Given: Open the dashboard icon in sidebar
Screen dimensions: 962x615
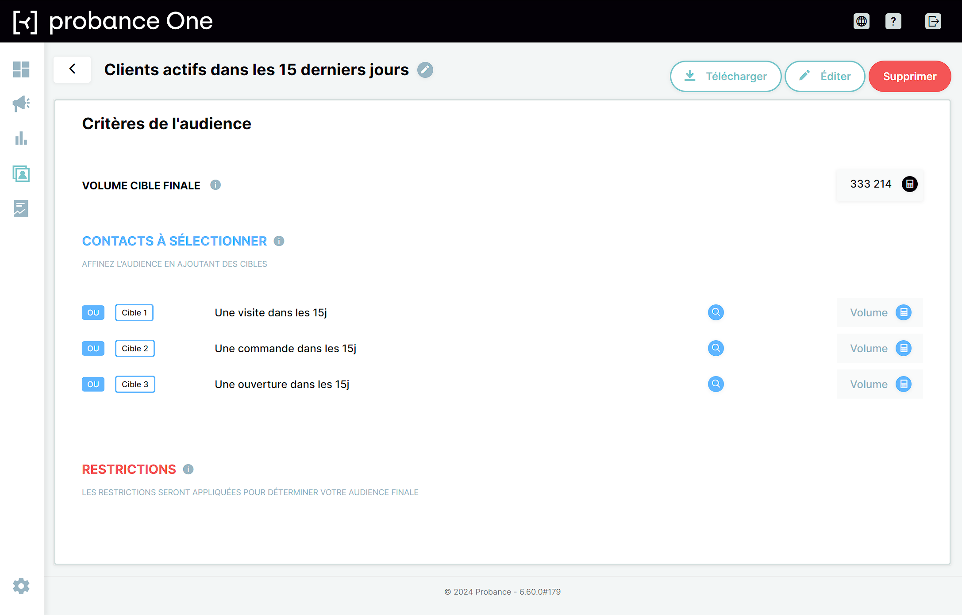Looking at the screenshot, I should point(21,69).
